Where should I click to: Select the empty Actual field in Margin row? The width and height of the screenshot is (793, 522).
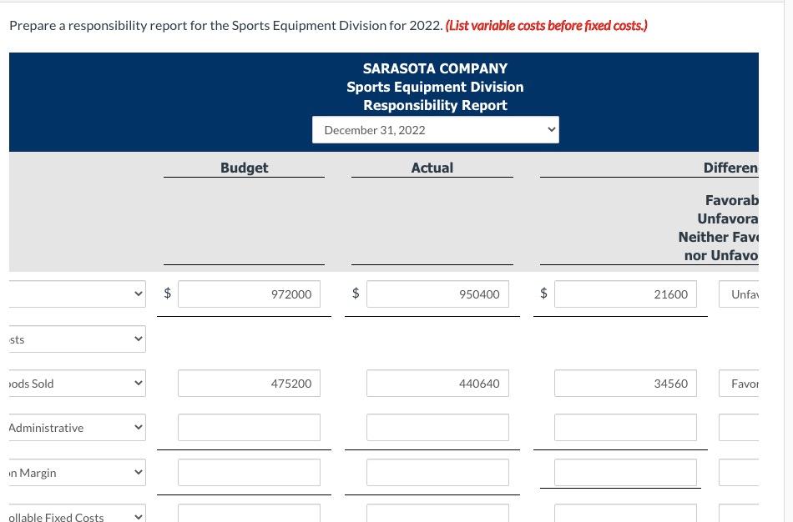[437, 473]
